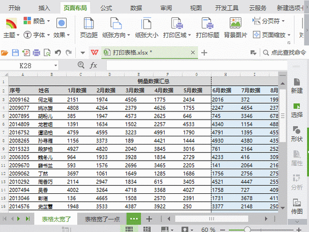Switch to the 审阅 ribbon tab
This screenshot has width=309, height=232.
[166, 8]
